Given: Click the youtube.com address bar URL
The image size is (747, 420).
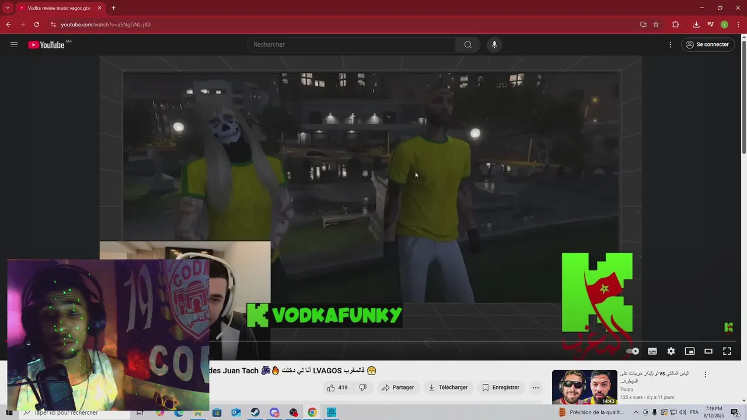Looking at the screenshot, I should coord(106,24).
